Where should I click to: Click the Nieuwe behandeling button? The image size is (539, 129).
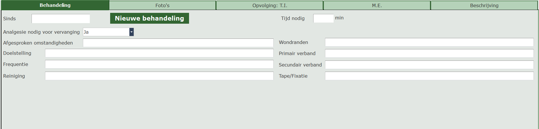[149, 18]
